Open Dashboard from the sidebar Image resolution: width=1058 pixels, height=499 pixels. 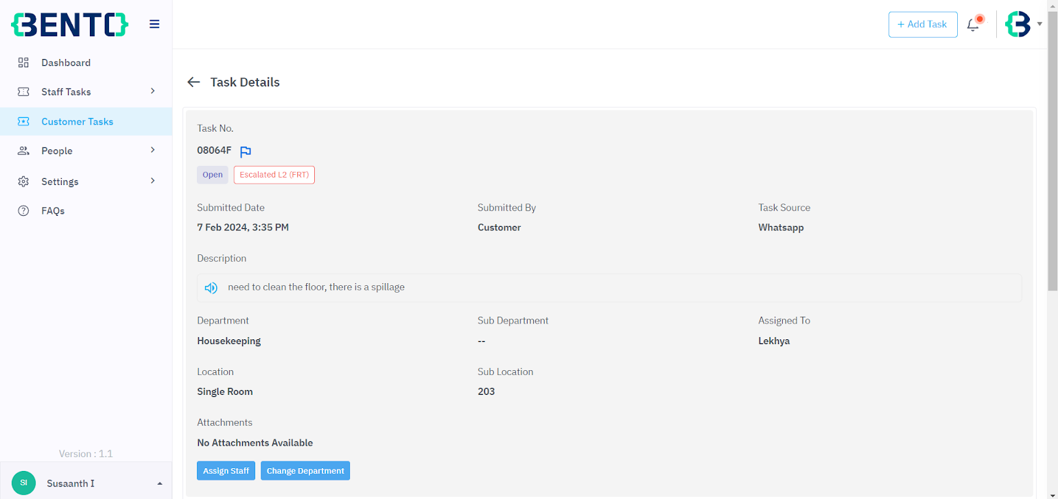click(x=86, y=62)
